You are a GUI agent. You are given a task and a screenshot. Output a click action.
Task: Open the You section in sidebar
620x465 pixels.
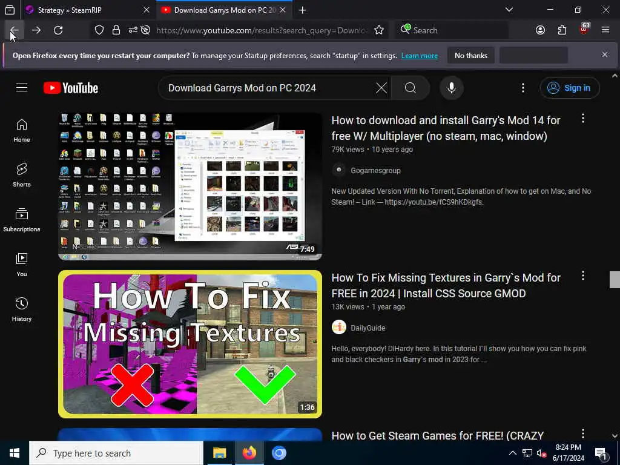[22, 265]
